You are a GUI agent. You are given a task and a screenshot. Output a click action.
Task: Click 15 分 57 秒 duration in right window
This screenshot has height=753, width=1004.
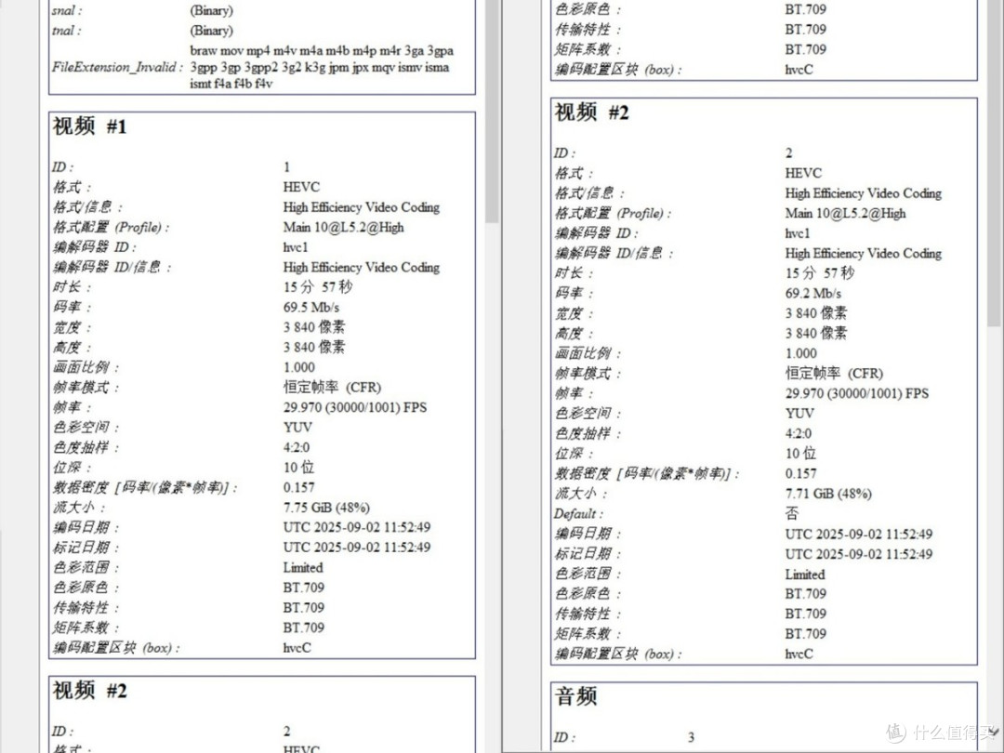pos(820,273)
